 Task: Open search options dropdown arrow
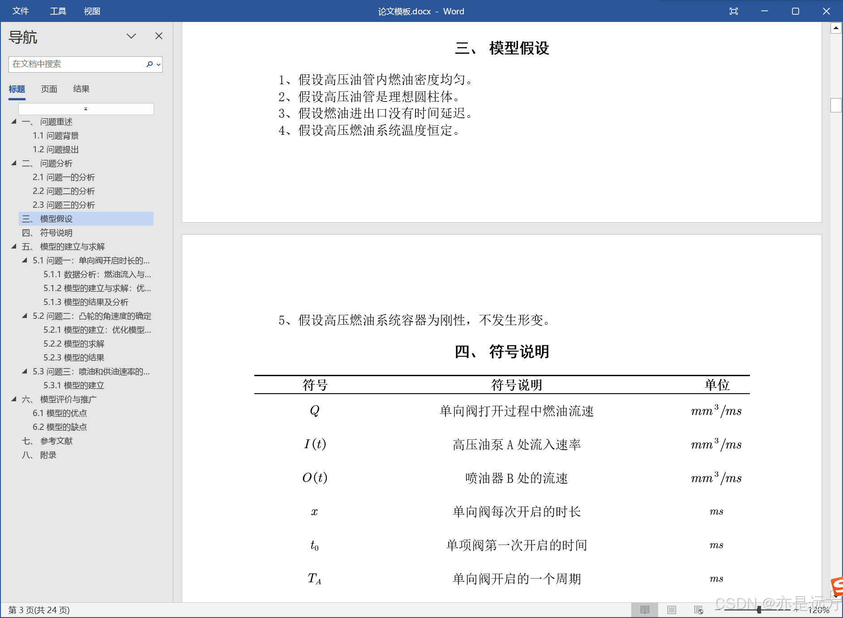158,64
